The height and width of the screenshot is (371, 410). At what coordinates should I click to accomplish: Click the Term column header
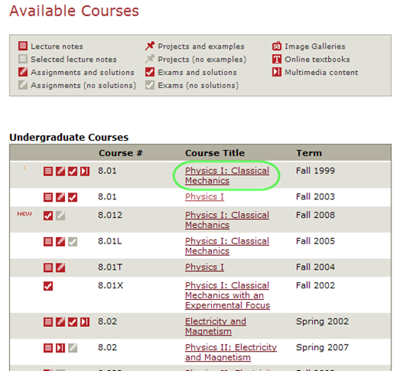pyautogui.click(x=309, y=153)
